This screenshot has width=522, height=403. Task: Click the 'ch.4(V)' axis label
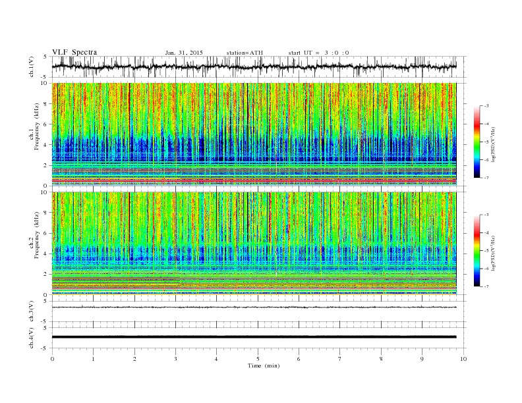point(32,338)
